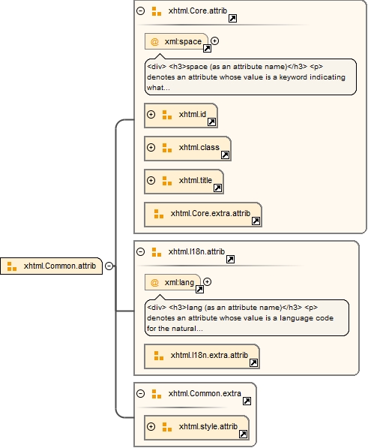Viewport: 368px width, 448px height.
Task: Expand the xhtml.class attribute group
Action: click(151, 147)
